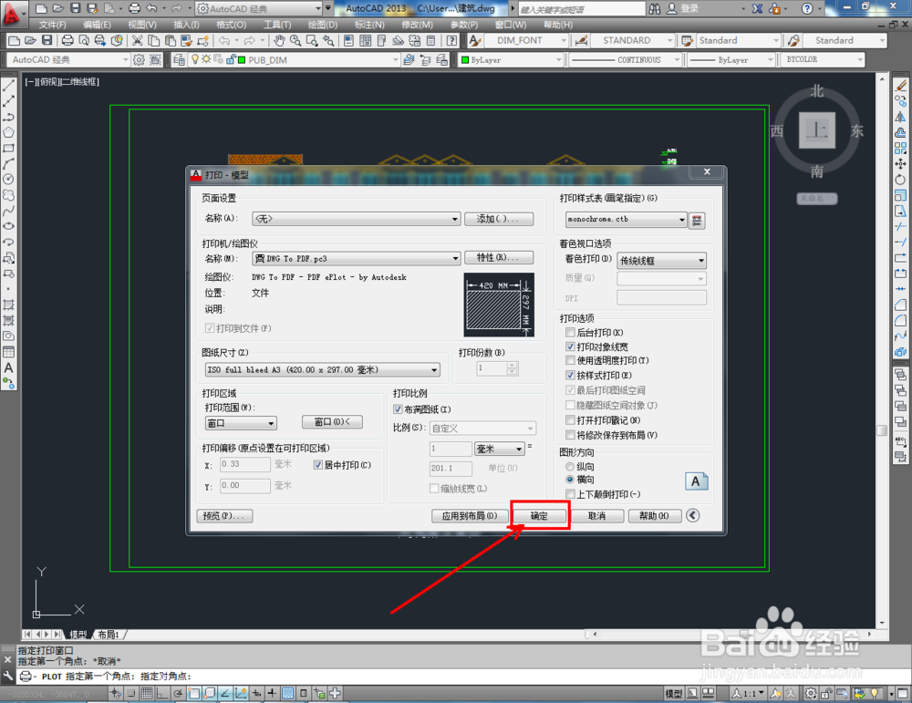This screenshot has height=703, width=912.
Task: Select the Mirror tool in right toolbar
Action: coord(900,117)
